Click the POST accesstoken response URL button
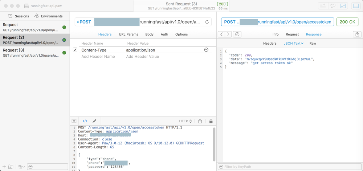This screenshot has height=171, width=363. (x=278, y=22)
